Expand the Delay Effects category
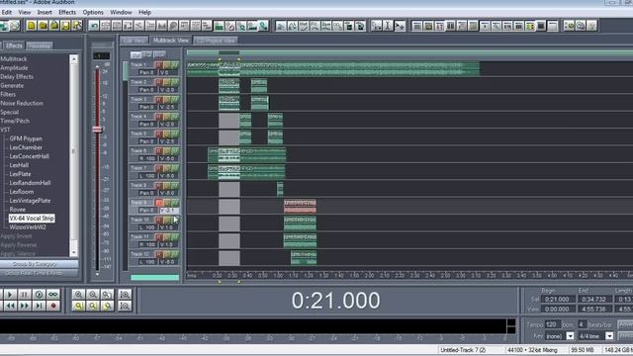This screenshot has width=633, height=356. 17,77
